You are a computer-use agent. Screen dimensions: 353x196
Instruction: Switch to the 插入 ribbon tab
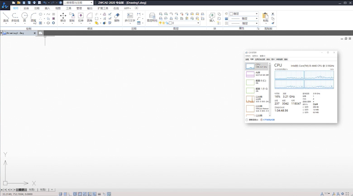click(47, 8)
